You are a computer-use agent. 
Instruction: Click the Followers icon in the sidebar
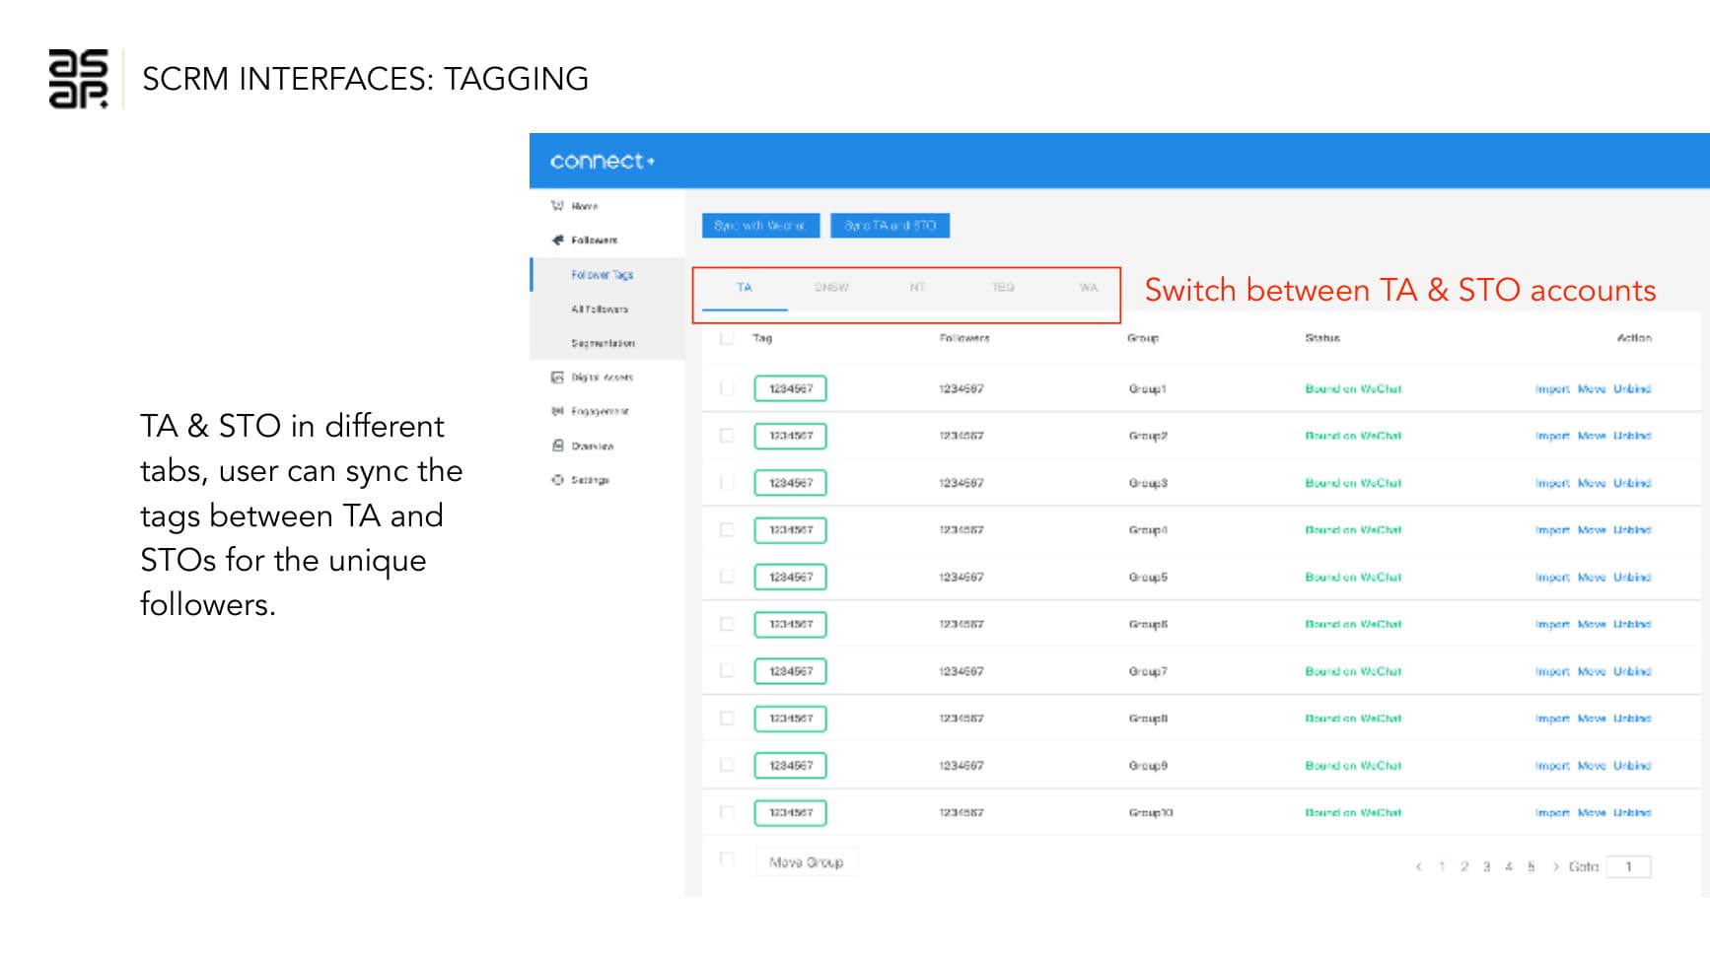pos(557,240)
